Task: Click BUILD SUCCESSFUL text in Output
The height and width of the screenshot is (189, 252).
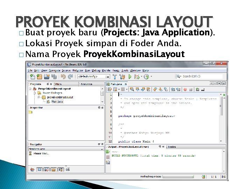Action: click(125, 155)
